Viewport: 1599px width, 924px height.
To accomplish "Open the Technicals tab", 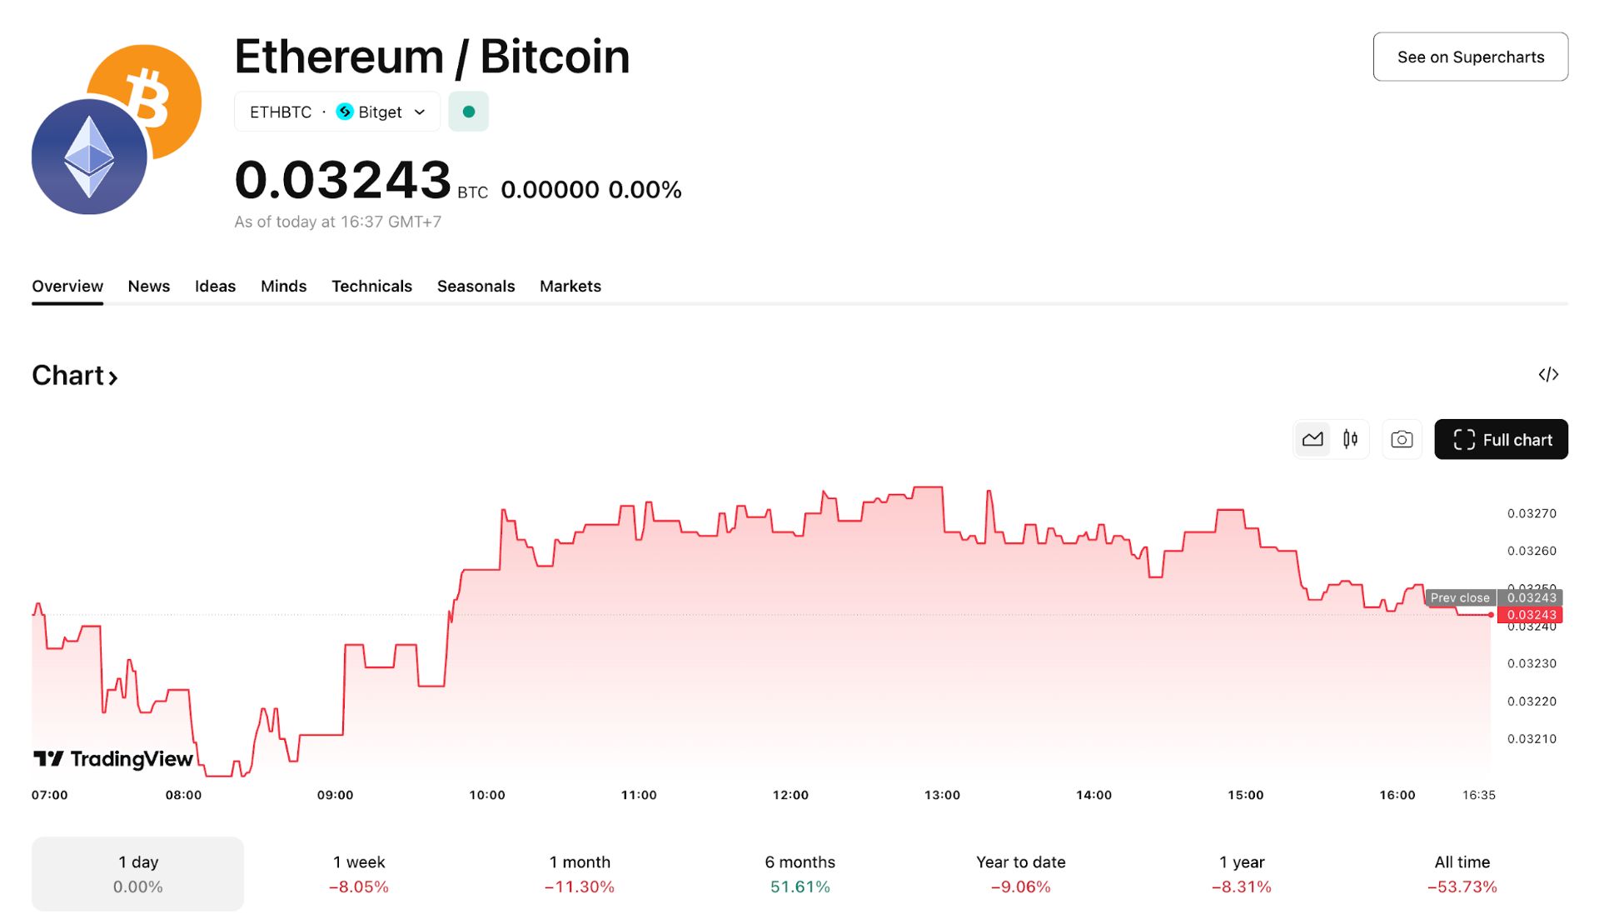I will pos(372,286).
